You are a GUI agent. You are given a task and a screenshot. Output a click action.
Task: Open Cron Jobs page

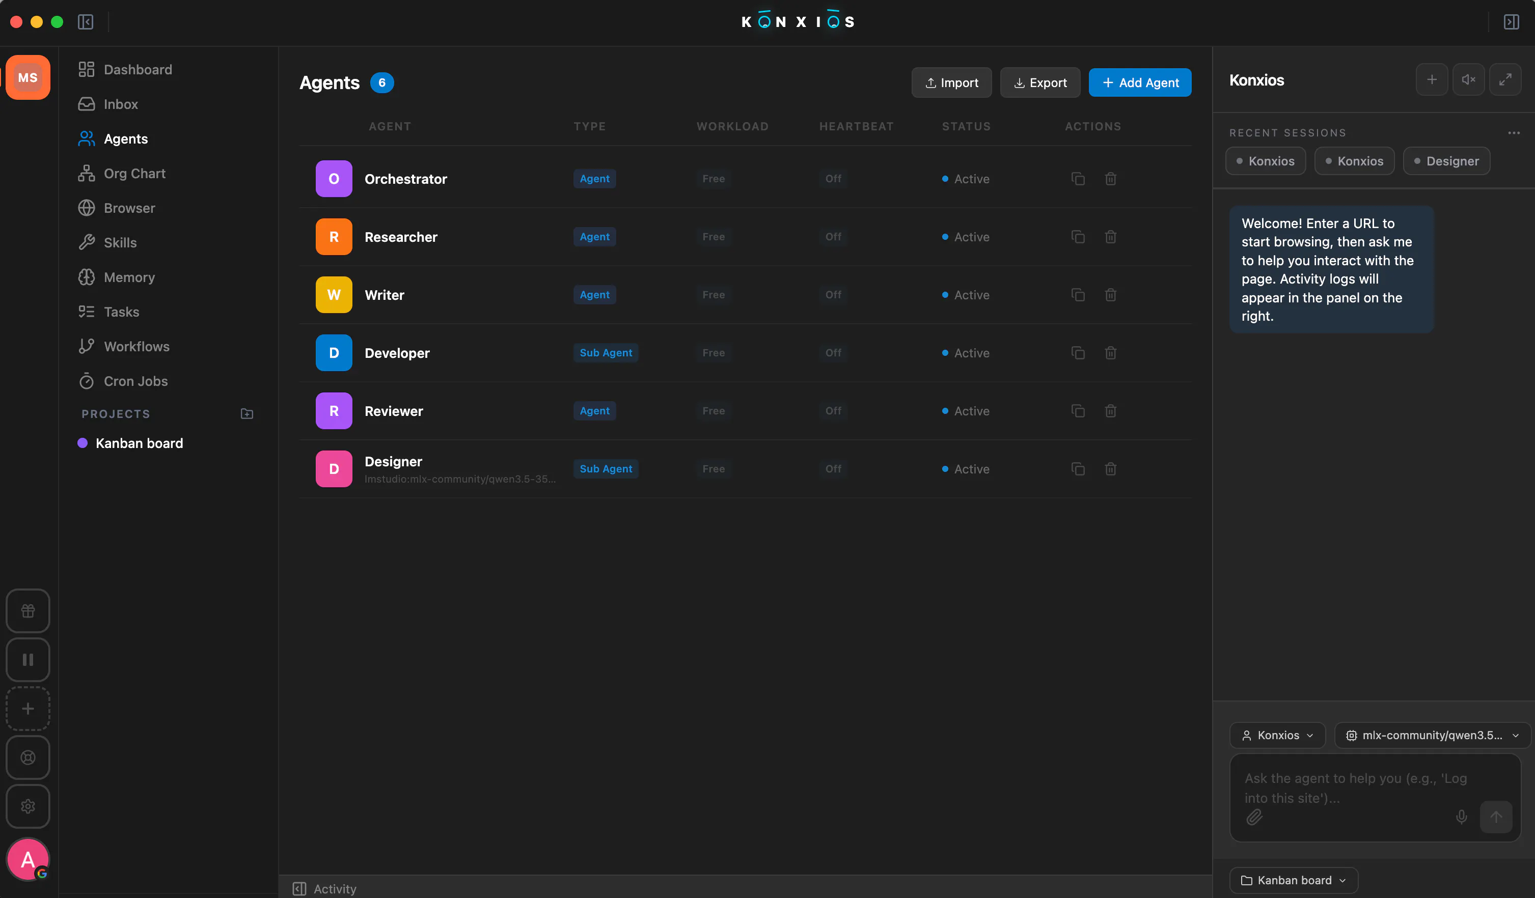123,381
